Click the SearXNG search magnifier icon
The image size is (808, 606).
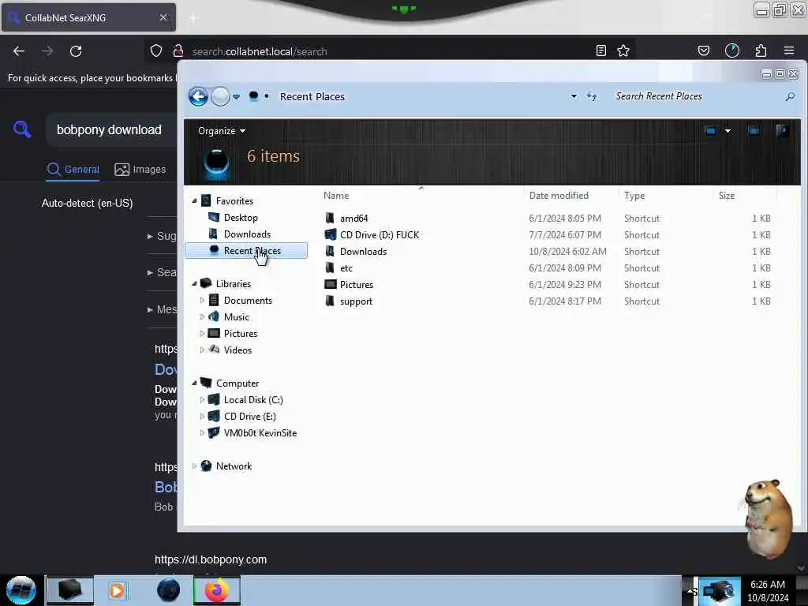[x=22, y=129]
